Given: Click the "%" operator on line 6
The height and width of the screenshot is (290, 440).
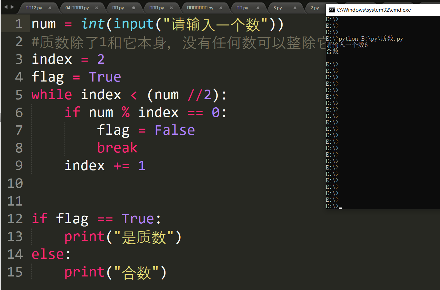Looking at the screenshot, I should [125, 112].
